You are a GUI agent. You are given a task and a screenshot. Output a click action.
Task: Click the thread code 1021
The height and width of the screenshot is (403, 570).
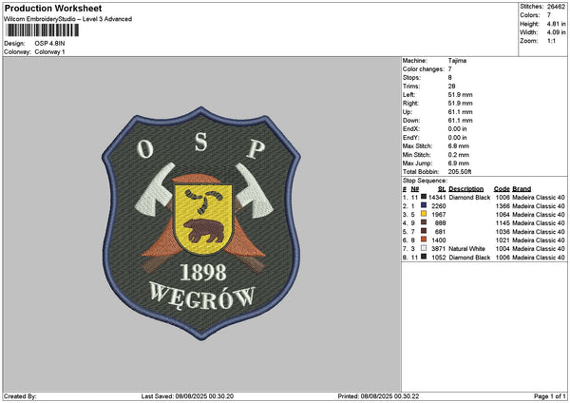point(503,240)
